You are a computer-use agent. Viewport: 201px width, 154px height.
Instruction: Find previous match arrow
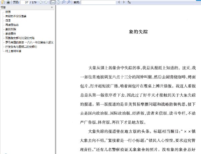pos(119,2)
